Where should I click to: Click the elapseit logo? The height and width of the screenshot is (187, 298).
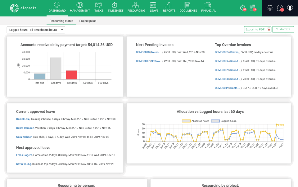coord(23,8)
